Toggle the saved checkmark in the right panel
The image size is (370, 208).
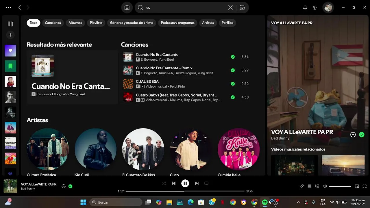coord(362,135)
